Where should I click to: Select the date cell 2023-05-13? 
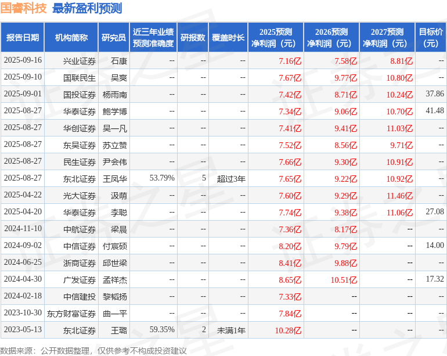23,329
